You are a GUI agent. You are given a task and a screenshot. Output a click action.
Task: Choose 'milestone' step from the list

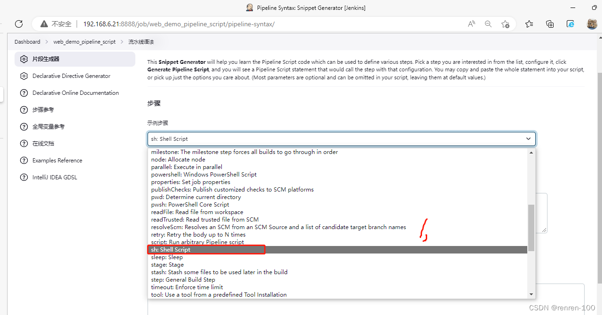(337, 152)
